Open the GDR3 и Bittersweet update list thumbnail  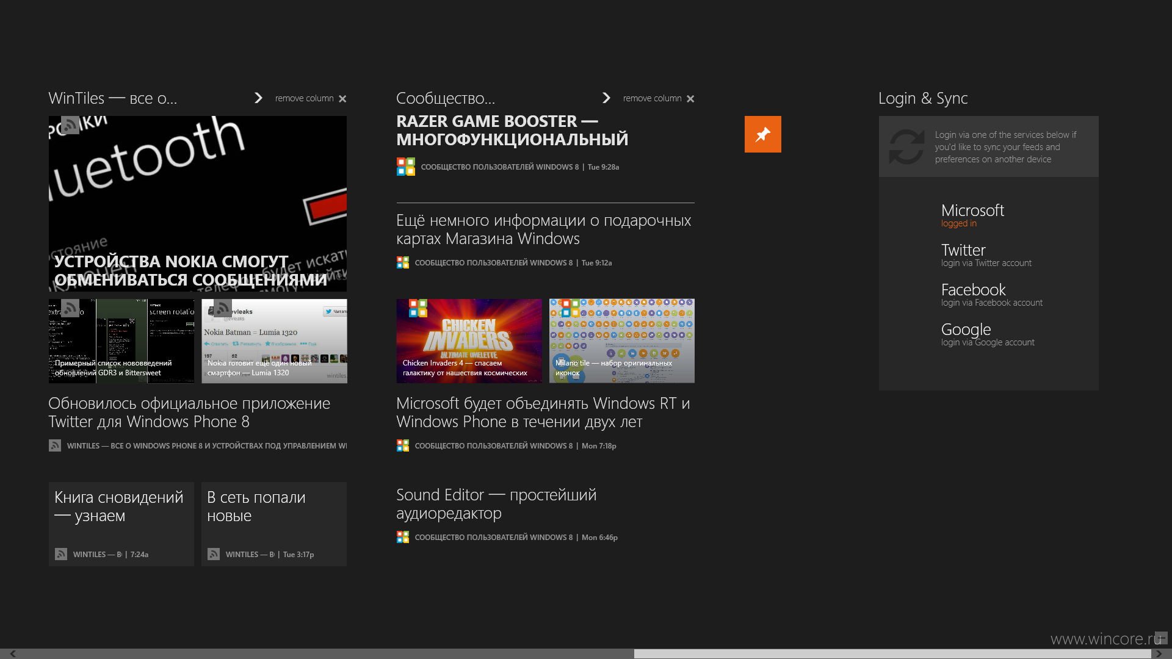pos(121,341)
